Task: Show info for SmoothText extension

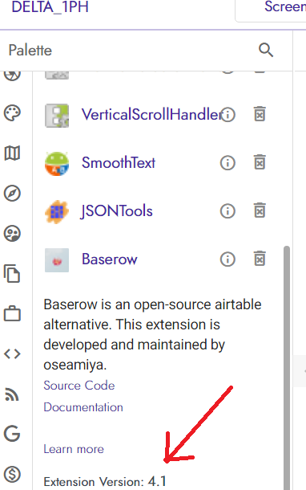Action: coord(227,163)
